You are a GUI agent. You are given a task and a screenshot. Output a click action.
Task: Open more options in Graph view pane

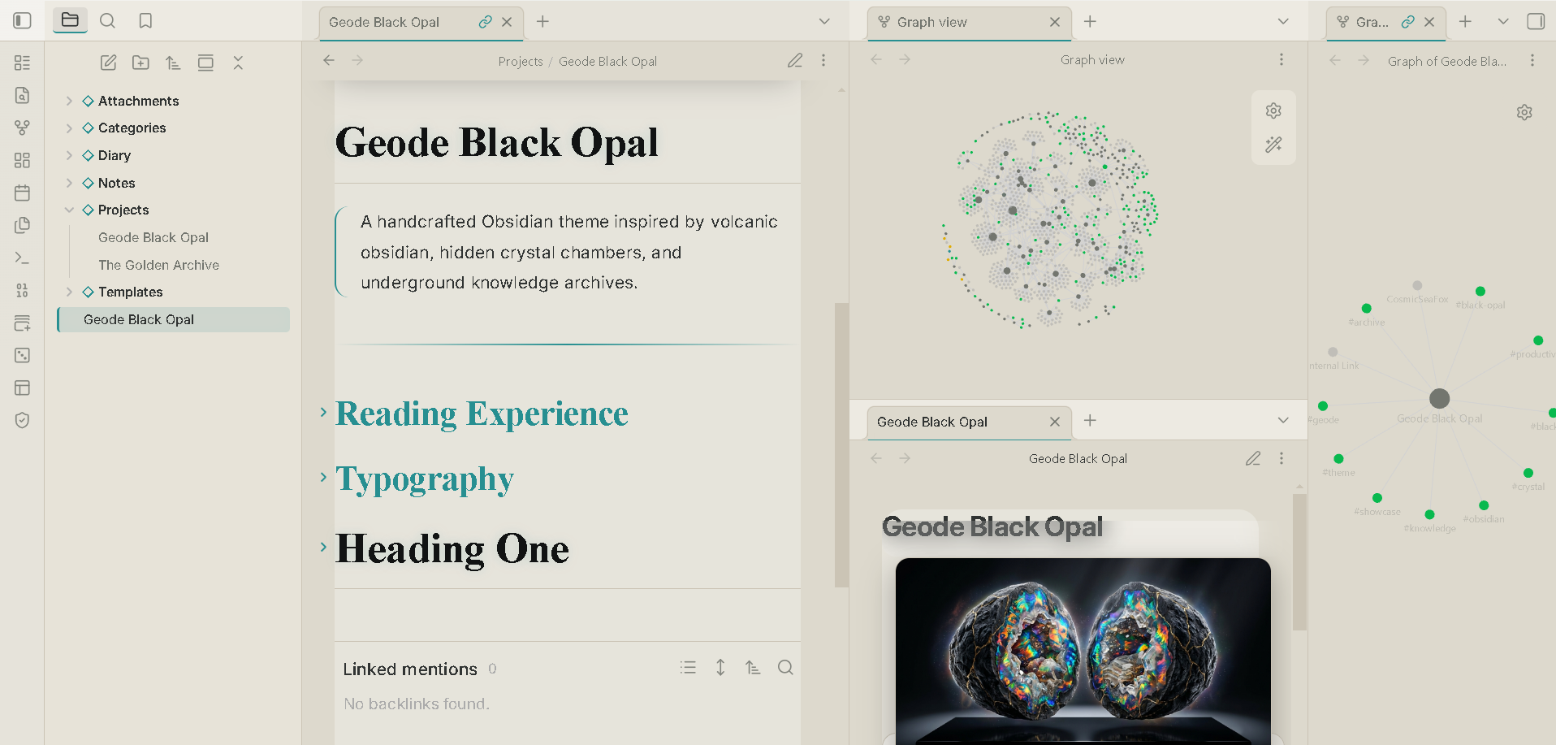(x=1282, y=59)
